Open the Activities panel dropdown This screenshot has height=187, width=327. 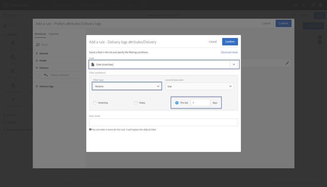pos(17,15)
